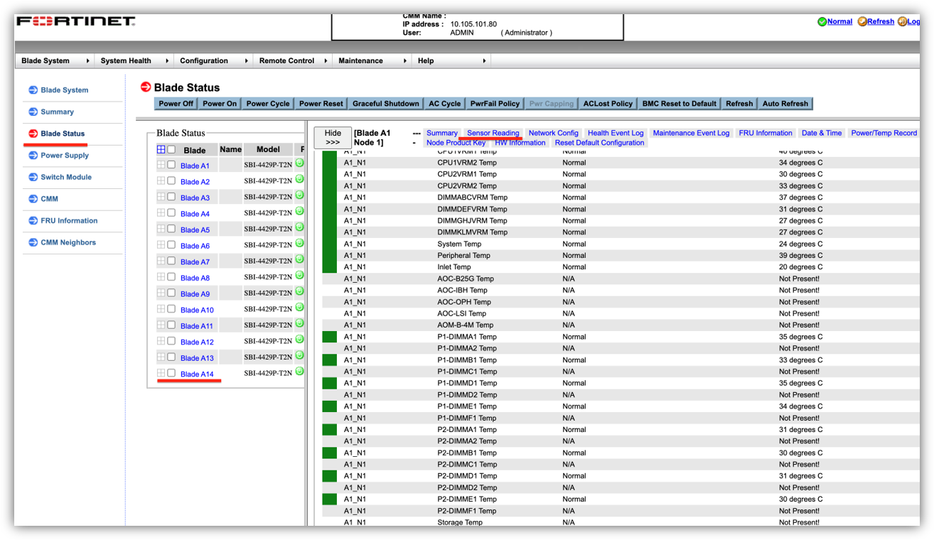Screen dimensions: 934x540
Task: Check the box for Blade A1
Action: (171, 165)
